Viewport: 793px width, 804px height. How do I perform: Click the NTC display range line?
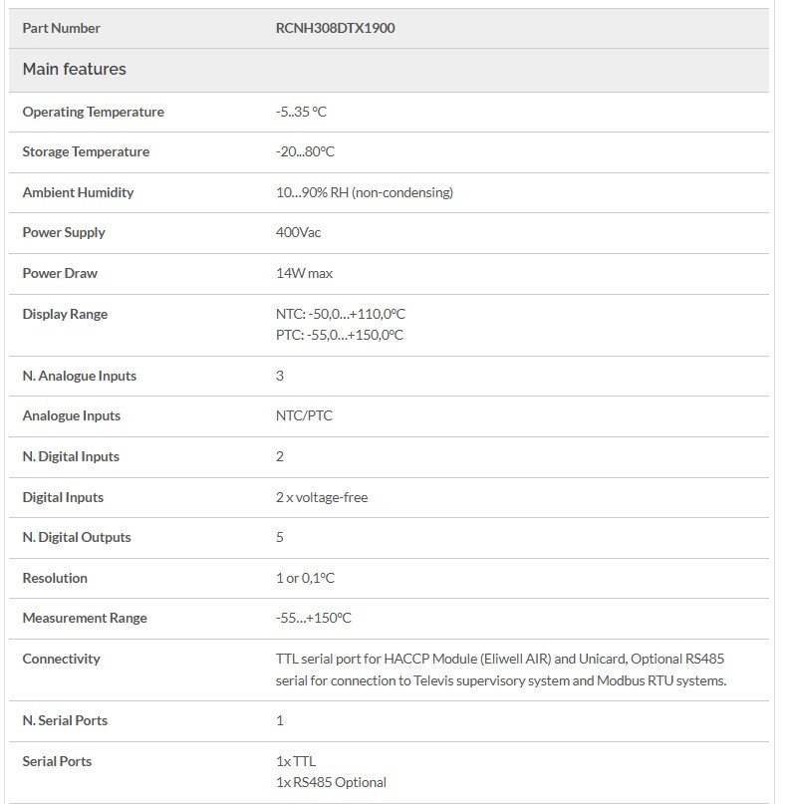click(339, 314)
